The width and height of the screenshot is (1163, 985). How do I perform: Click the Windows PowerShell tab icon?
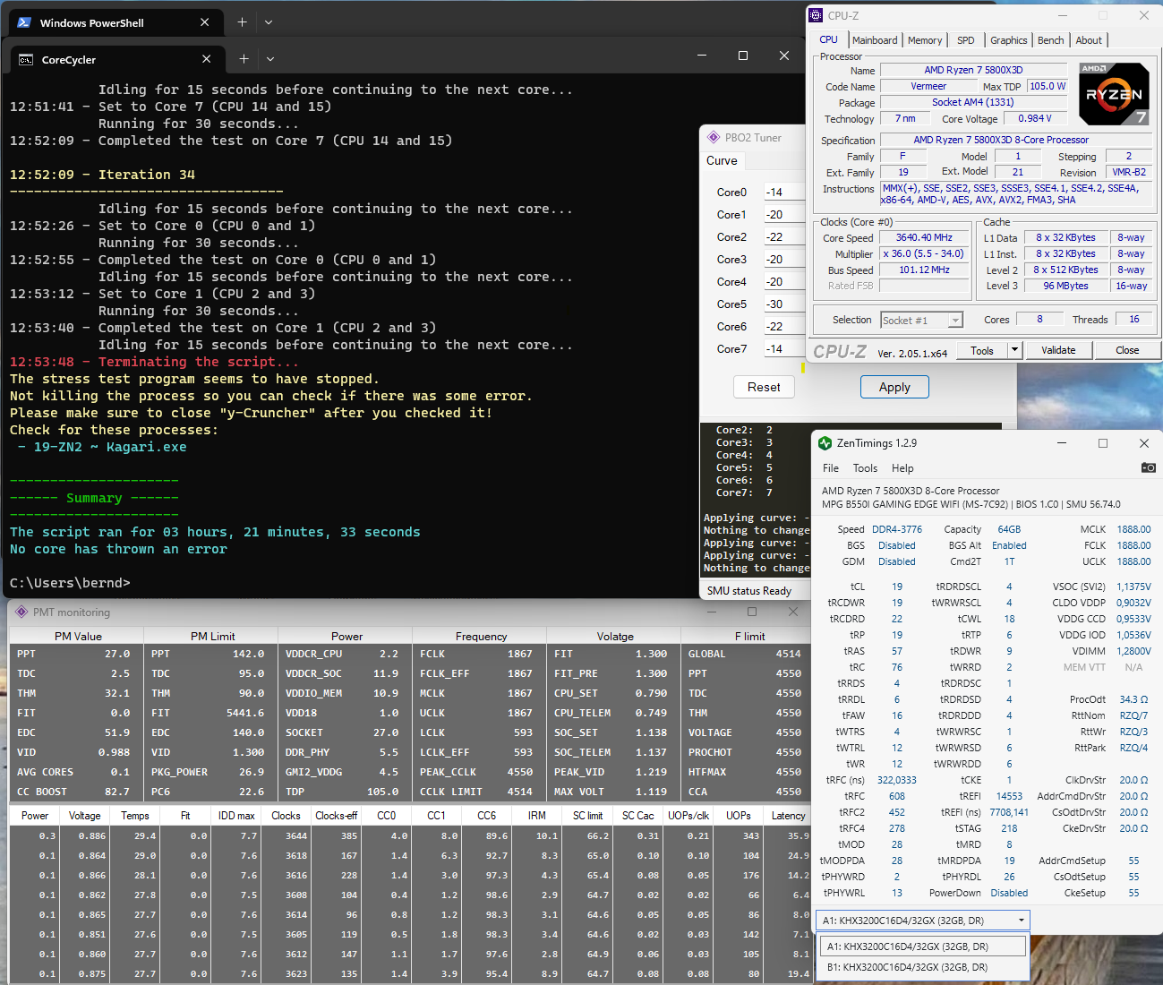pos(24,22)
